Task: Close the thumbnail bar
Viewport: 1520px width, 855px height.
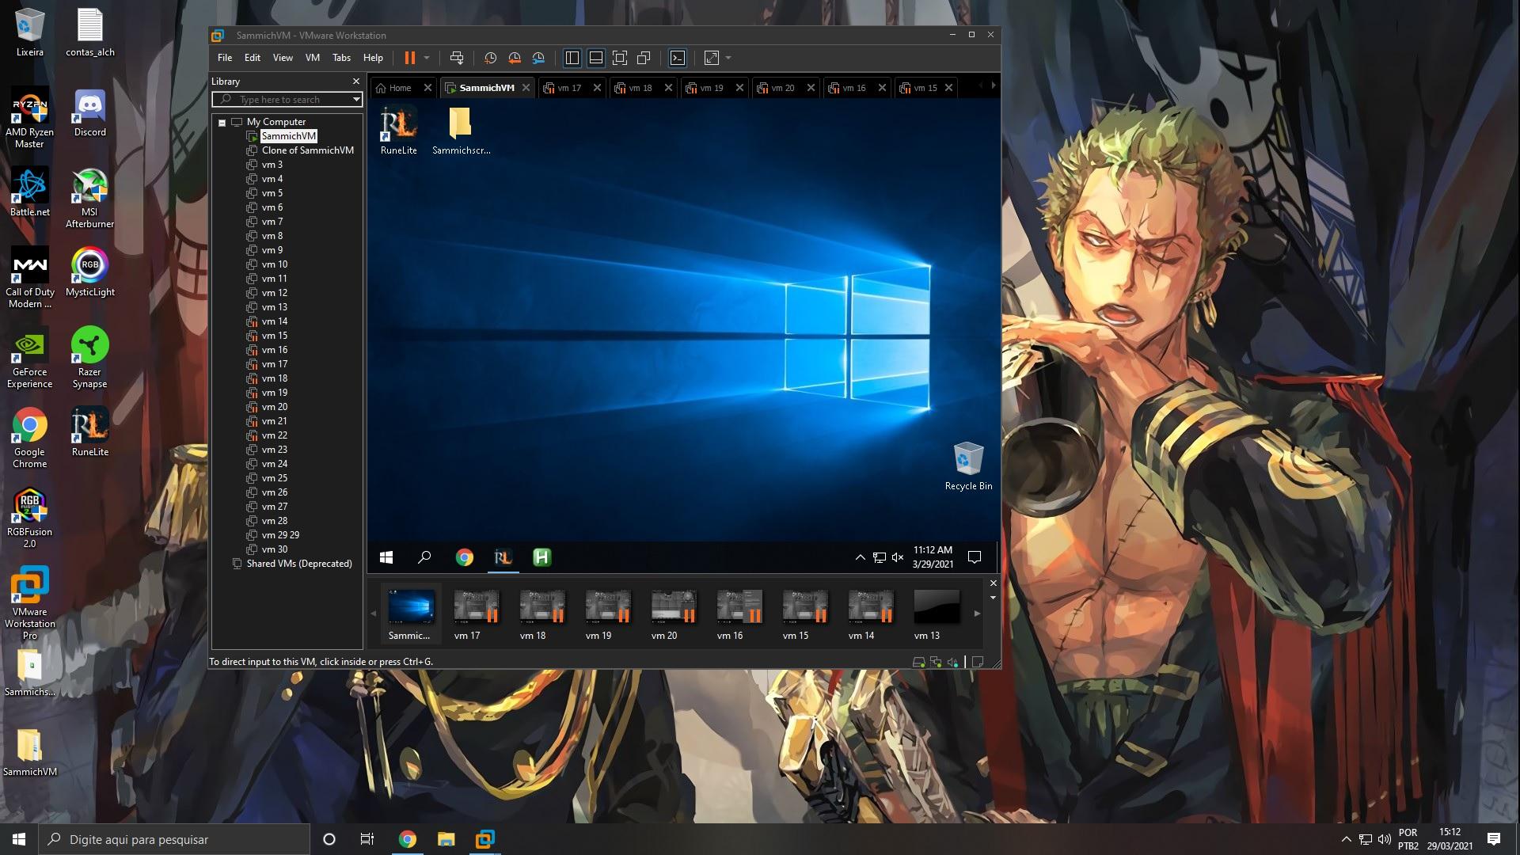Action: (x=993, y=583)
